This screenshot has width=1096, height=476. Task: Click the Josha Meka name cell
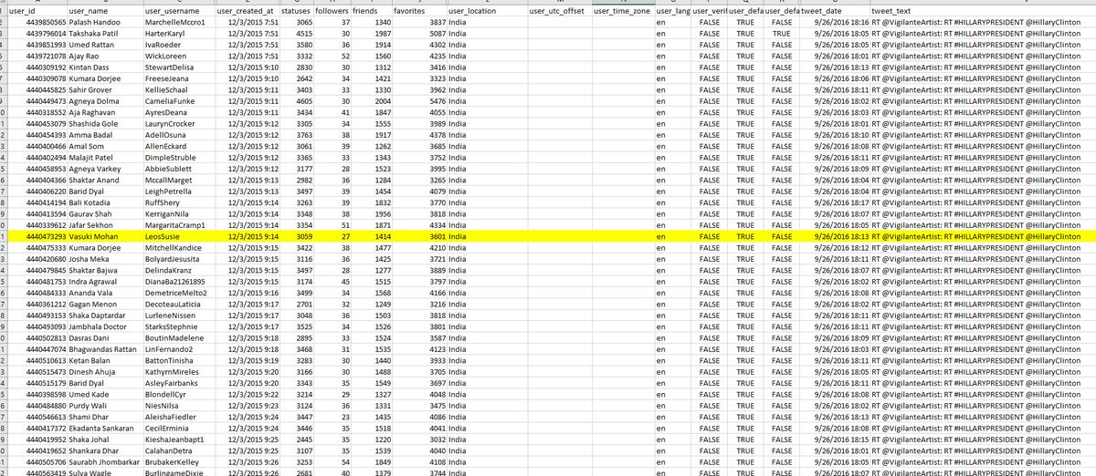coord(105,258)
